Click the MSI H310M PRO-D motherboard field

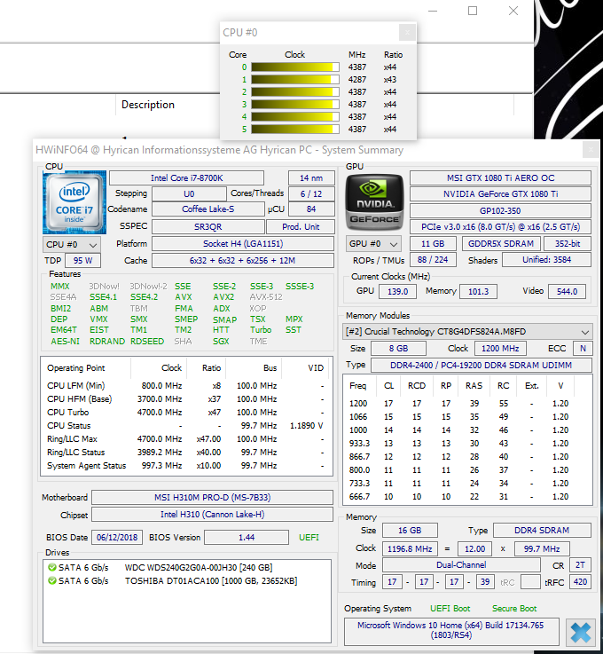click(212, 497)
